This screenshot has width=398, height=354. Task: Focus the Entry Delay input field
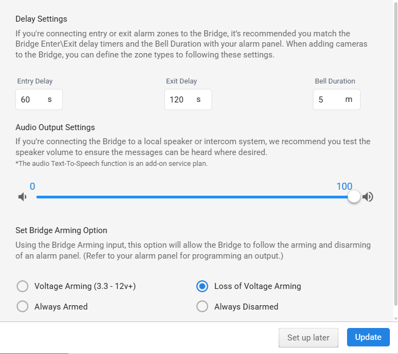39,99
